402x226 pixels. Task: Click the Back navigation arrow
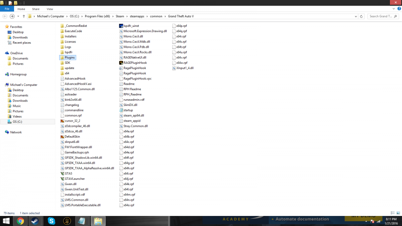click(x=5, y=16)
